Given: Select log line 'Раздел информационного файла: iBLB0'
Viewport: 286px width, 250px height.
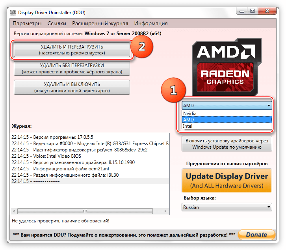Looking at the screenshot, I should 90,175.
